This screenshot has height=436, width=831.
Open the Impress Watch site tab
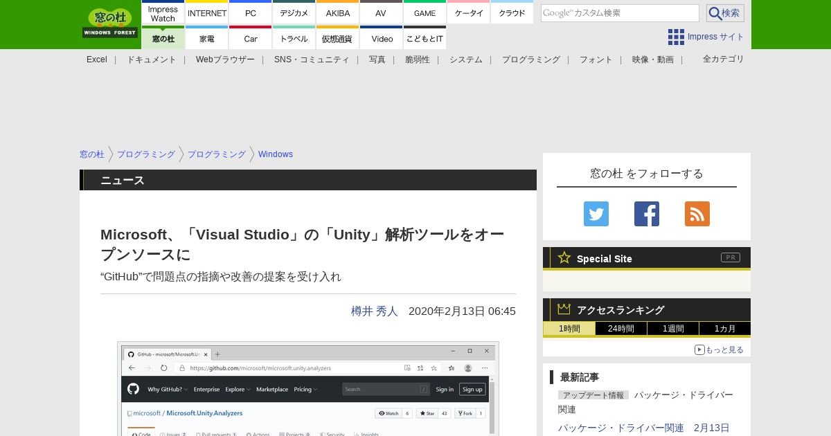click(x=163, y=12)
